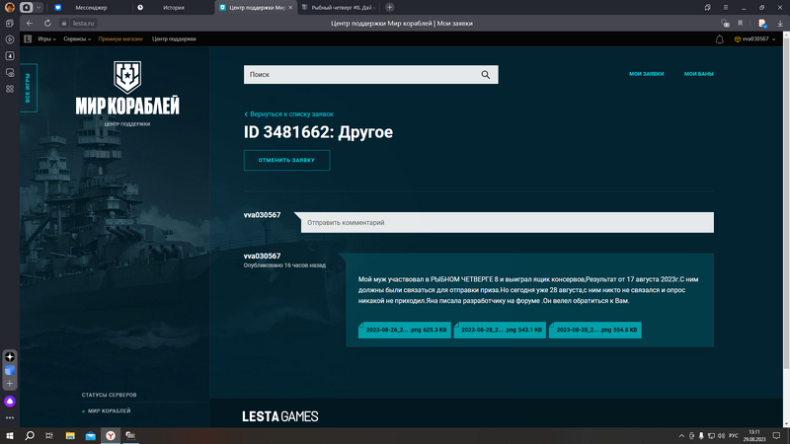Click Вернуться к списку заявок link

tap(288, 114)
